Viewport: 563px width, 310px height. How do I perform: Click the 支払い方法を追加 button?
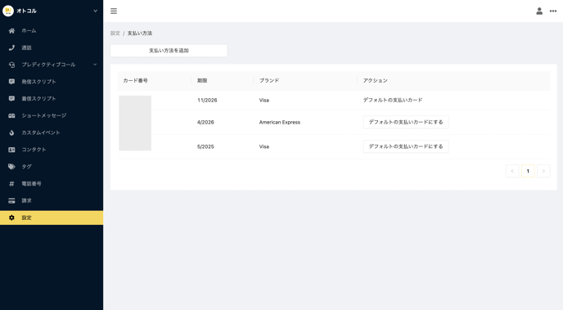[169, 51]
